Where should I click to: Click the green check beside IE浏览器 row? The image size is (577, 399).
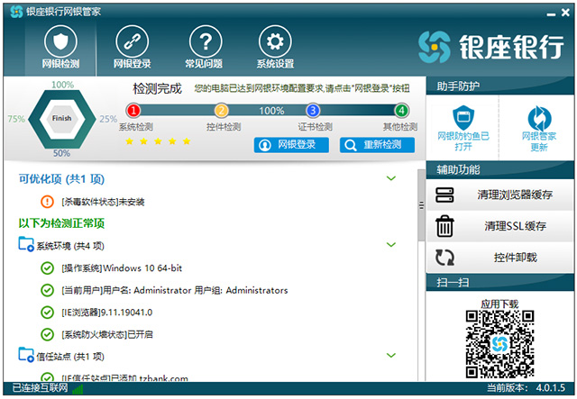(x=47, y=313)
